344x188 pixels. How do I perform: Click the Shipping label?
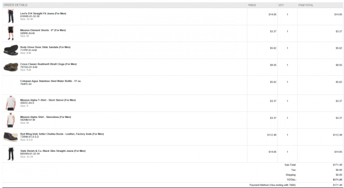click(x=290, y=175)
